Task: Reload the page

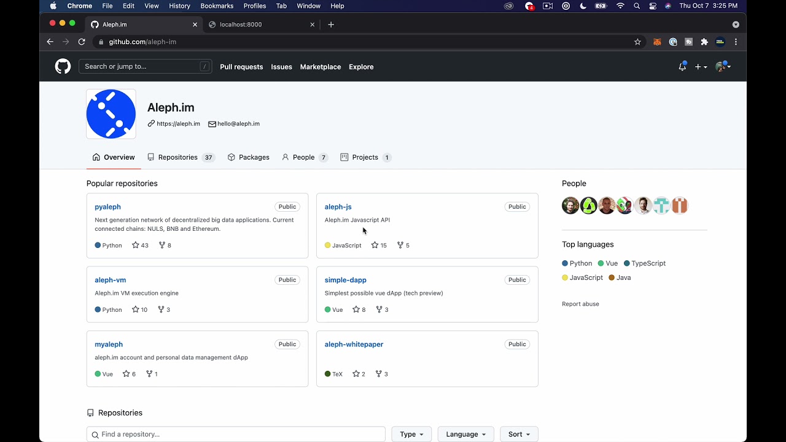Action: (x=82, y=42)
